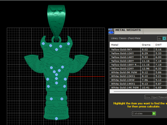The width and height of the screenshot is (167, 125).
Task: Click the Metal Weights flask icon
Action: (111, 31)
